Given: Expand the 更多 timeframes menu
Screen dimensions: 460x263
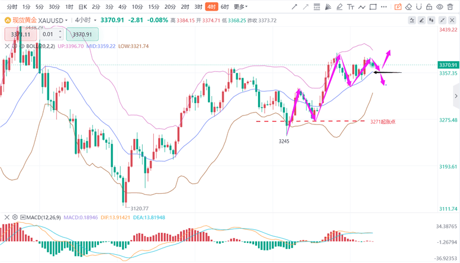Looking at the screenshot, I should point(240,7).
